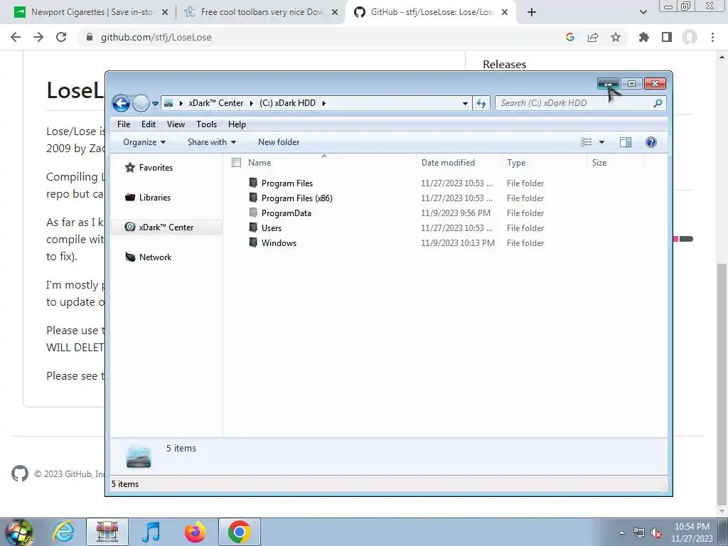Open the more view options arrow
The height and width of the screenshot is (546, 728).
tap(601, 142)
